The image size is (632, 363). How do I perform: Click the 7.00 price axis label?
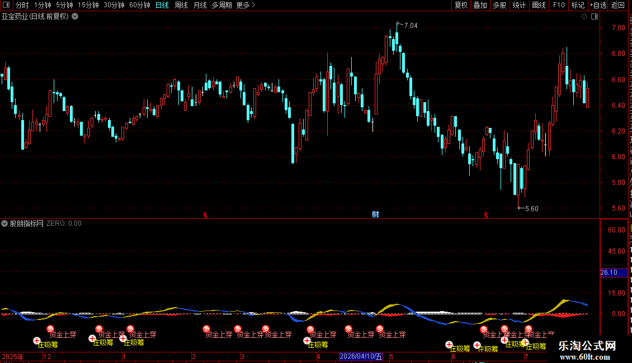(x=618, y=28)
